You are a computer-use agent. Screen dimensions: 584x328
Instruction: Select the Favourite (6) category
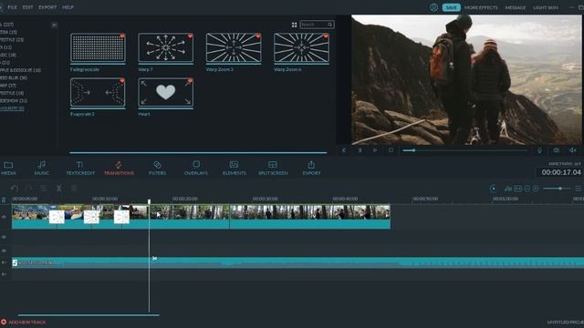[12, 108]
